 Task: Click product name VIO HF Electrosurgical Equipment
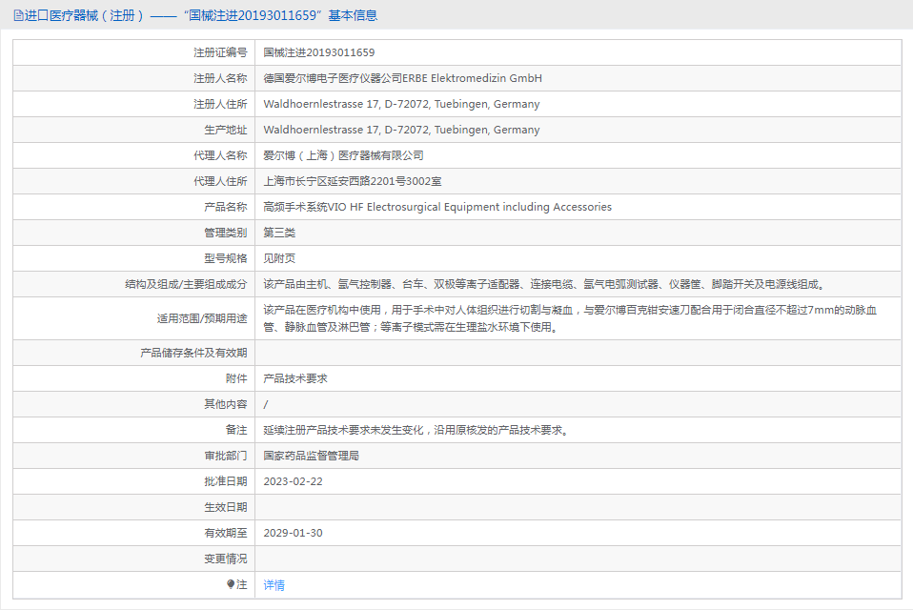pyautogui.click(x=437, y=207)
